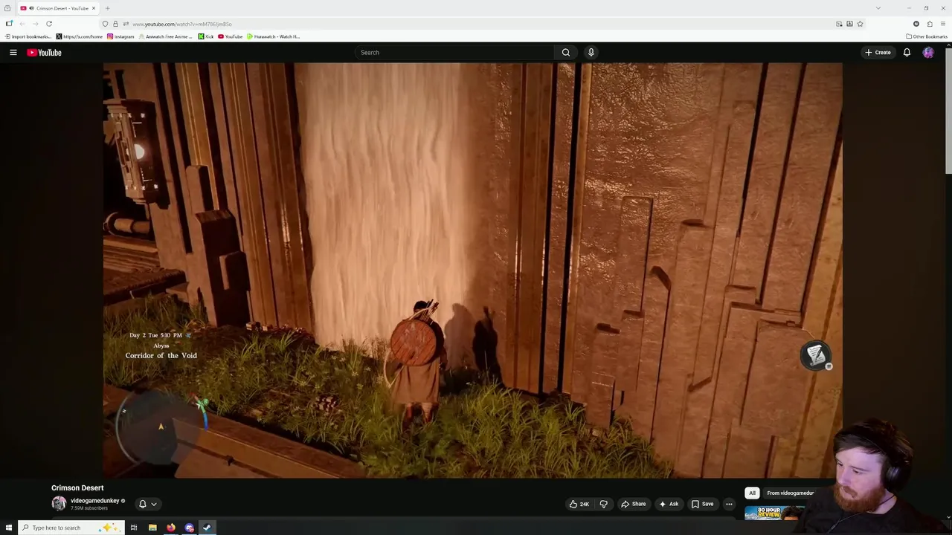
Task: Go to YouTube home via logo
Action: pos(44,53)
